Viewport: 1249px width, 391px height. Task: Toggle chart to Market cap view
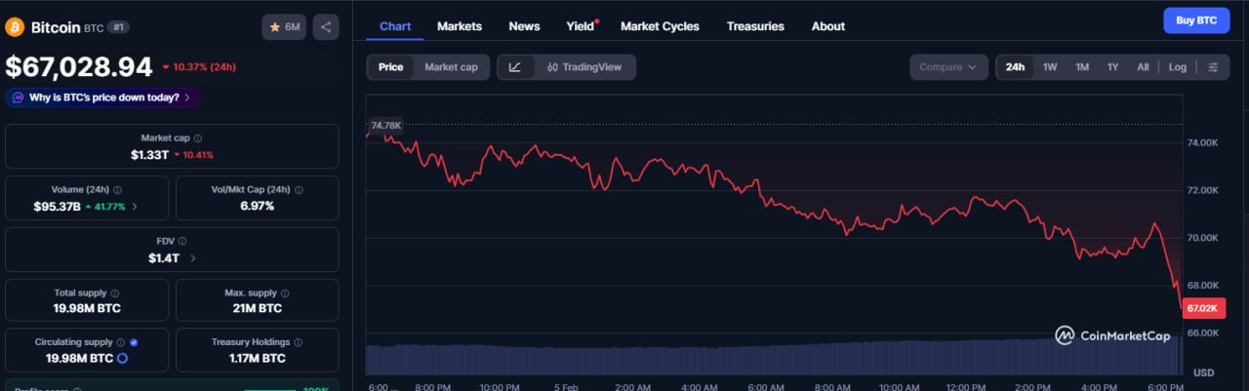point(451,67)
